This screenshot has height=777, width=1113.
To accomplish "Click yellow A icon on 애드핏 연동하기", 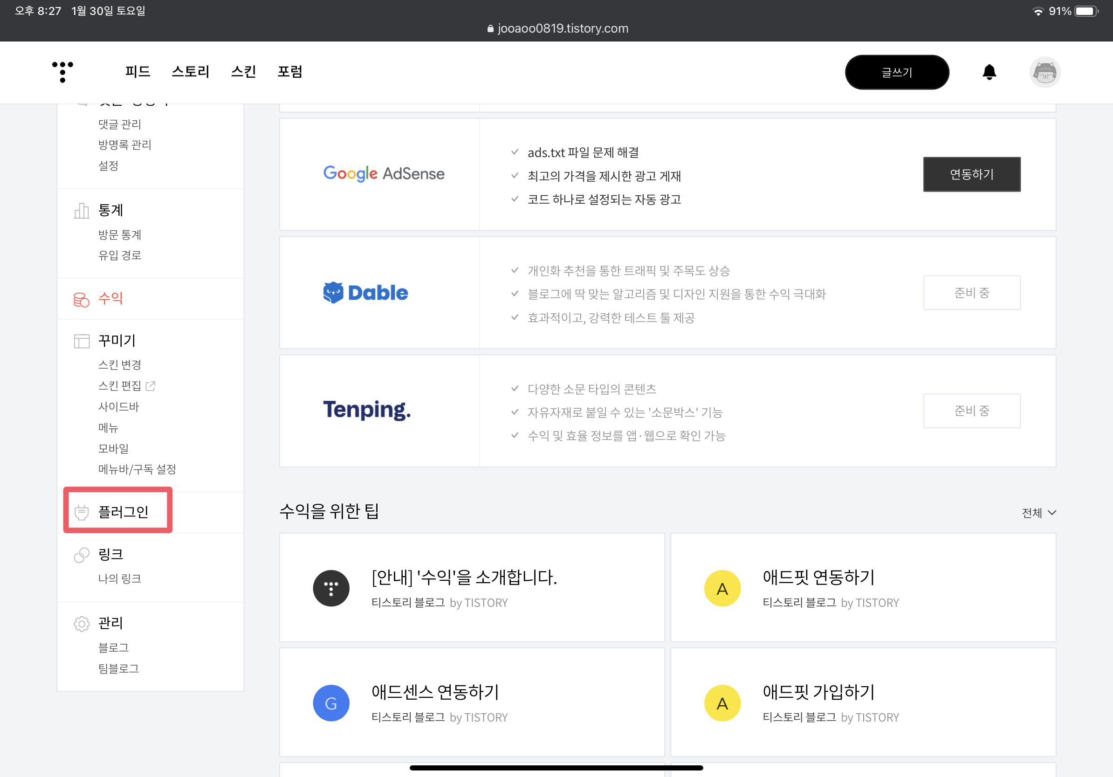I will pyautogui.click(x=722, y=588).
